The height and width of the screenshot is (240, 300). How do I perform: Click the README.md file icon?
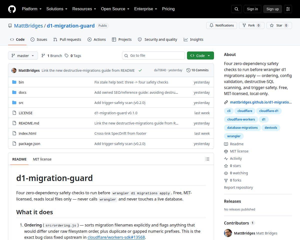coord(14,123)
